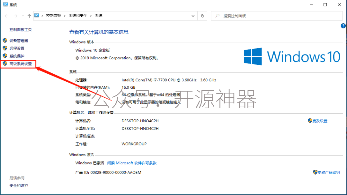The image size is (347, 195).
Task: Click the 16.0 GB RAM value
Action: click(128, 87)
